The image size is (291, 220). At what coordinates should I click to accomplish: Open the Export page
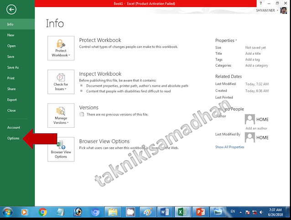(x=17, y=100)
